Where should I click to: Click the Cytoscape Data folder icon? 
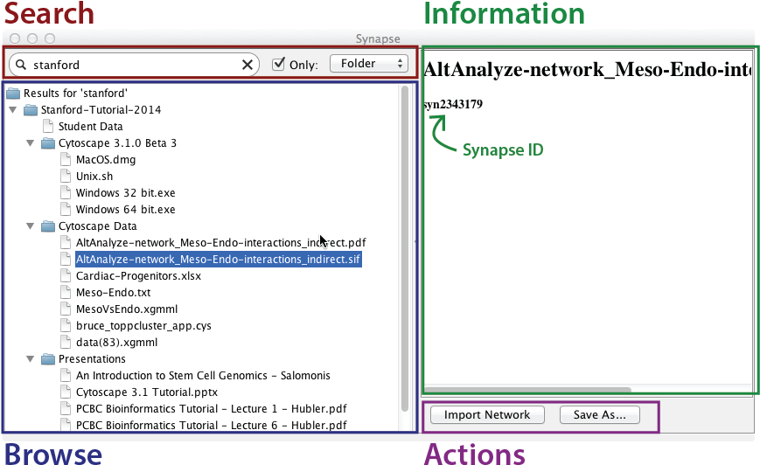click(48, 226)
